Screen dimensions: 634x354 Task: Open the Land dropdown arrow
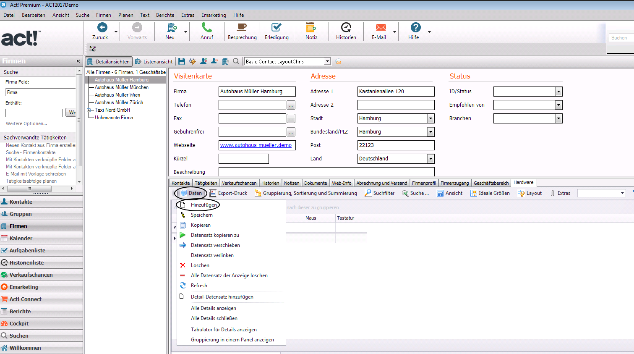430,159
